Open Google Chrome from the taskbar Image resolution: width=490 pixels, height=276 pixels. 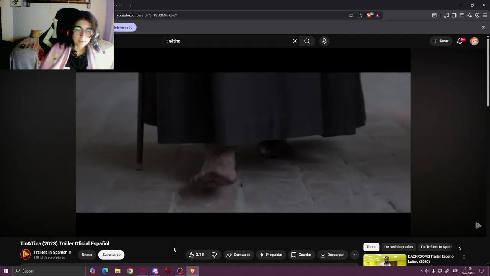[x=130, y=271]
